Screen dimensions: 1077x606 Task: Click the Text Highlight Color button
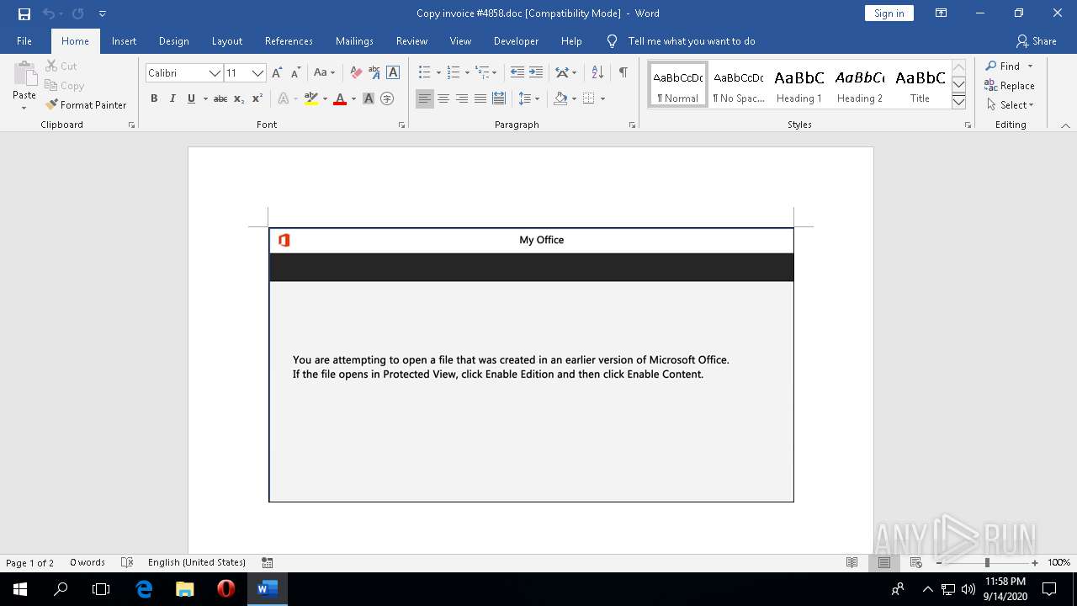311,98
